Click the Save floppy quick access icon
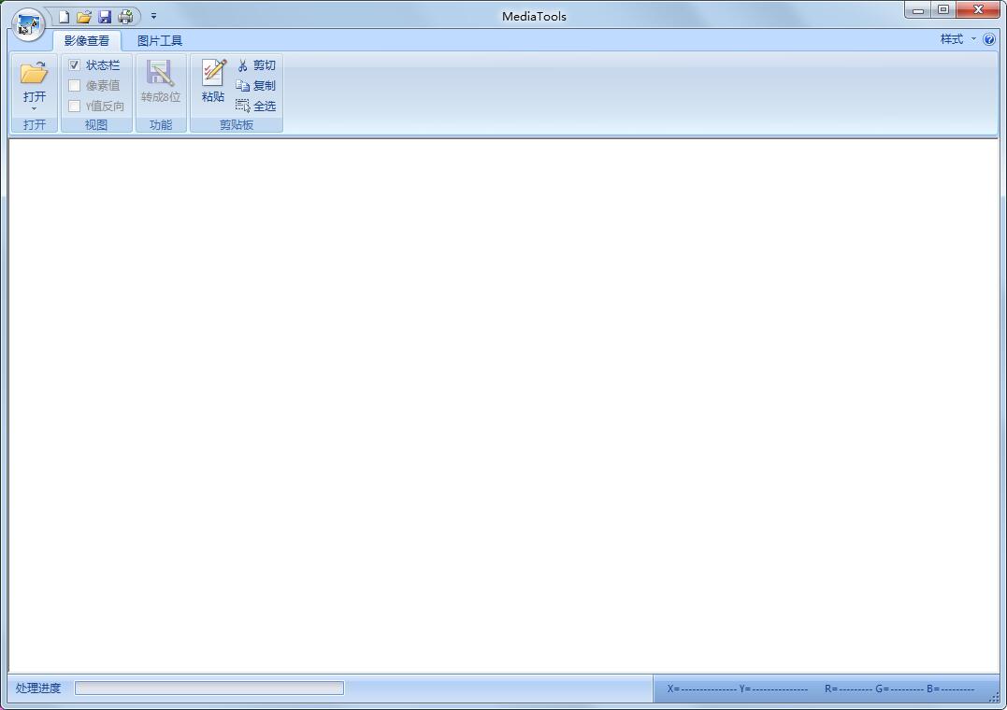This screenshot has height=710, width=1007. click(x=105, y=17)
